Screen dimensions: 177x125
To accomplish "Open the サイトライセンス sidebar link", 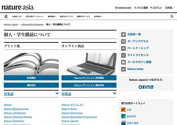I will pos(138,55).
